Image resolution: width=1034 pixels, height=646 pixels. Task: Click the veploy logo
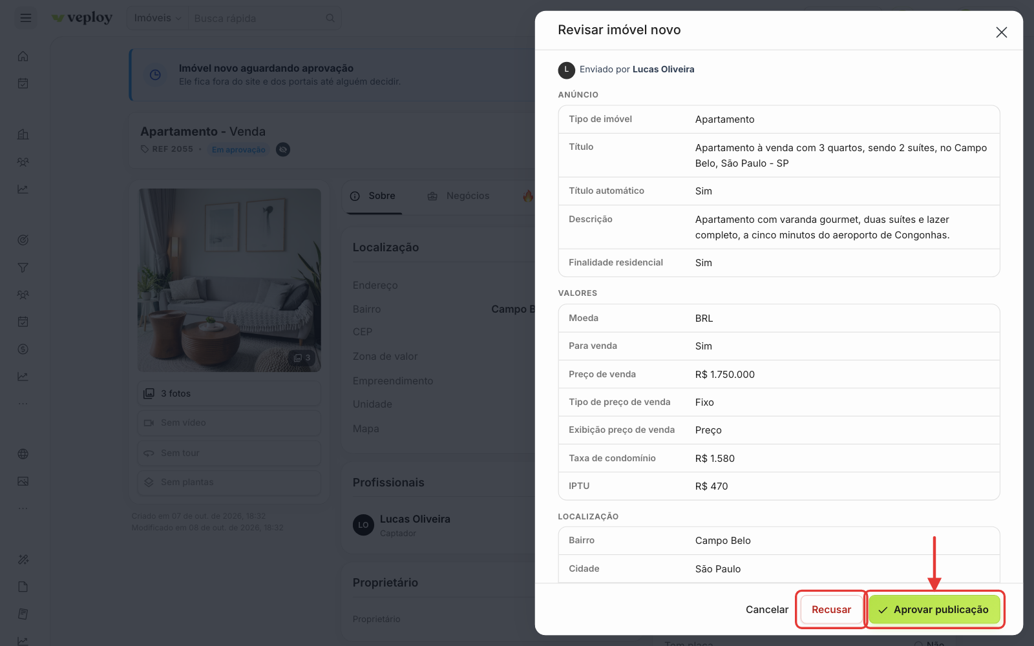click(82, 18)
